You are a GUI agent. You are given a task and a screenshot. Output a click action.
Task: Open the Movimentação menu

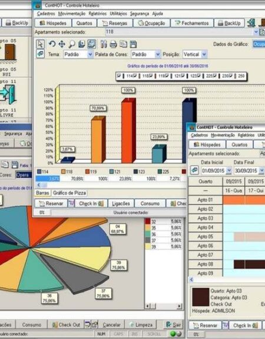point(72,14)
